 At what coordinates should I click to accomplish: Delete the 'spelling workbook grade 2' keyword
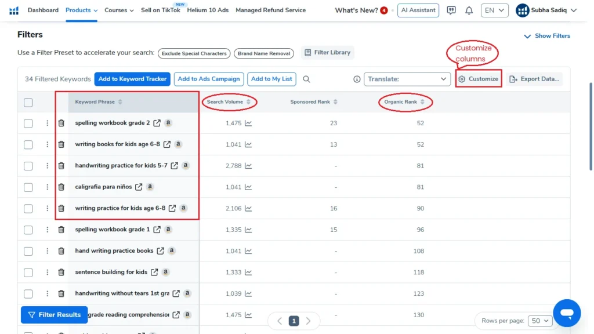click(61, 123)
